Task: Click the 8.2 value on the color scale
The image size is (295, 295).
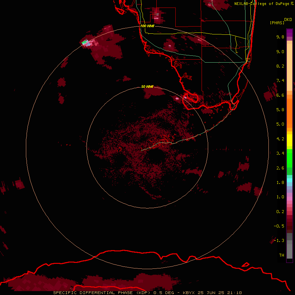Action: pyautogui.click(x=280, y=66)
